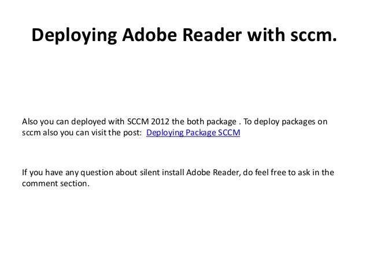The image size is (369, 277).
Task: Click the text 'comment section.'
Action: coord(56,183)
